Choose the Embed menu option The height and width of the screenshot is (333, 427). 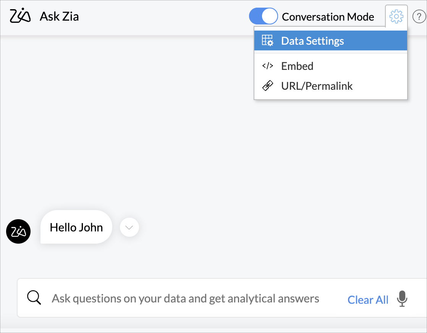[297, 66]
